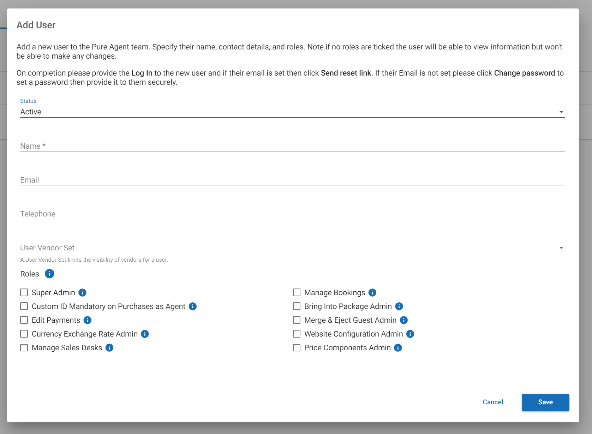Show info for Merge & Eject Guest Admin

click(404, 320)
